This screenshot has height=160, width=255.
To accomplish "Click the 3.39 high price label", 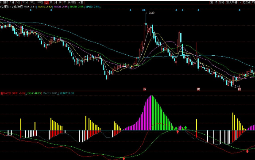I will pyautogui.click(x=151, y=13).
